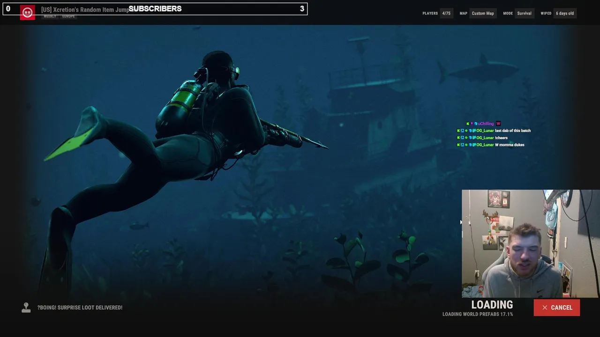Click the red server logo icon

point(27,13)
